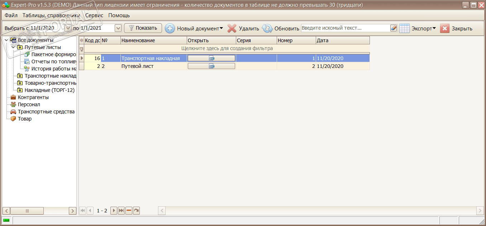
Task: Click the Транспортные накладные folder icon
Action: [x=20, y=76]
